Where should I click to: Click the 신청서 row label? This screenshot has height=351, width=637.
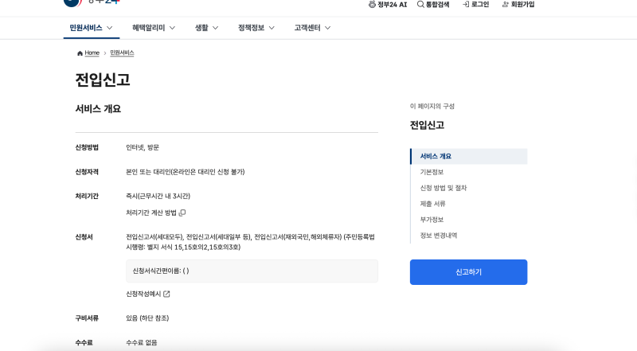pos(84,237)
